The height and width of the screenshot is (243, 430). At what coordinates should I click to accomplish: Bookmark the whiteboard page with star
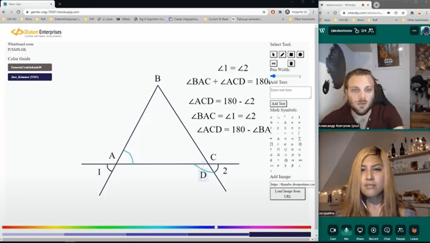click(x=264, y=12)
